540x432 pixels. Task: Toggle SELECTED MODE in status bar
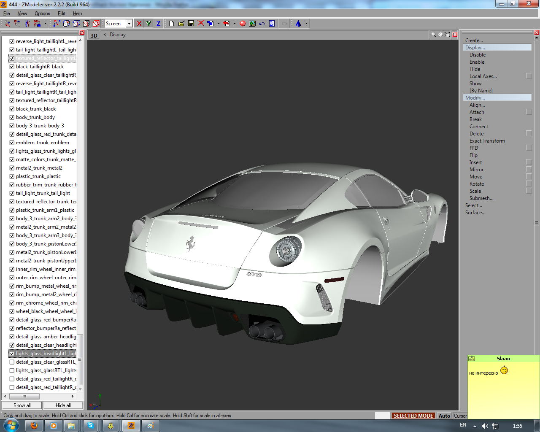(413, 416)
